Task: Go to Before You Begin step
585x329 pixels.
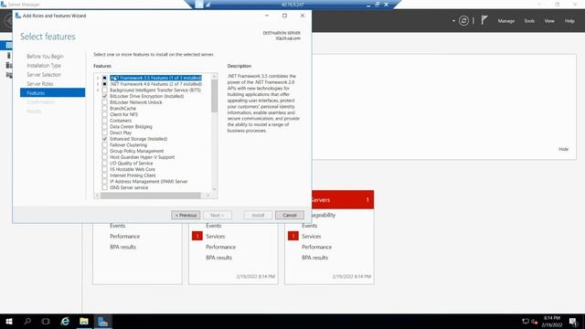Action: [x=45, y=57]
